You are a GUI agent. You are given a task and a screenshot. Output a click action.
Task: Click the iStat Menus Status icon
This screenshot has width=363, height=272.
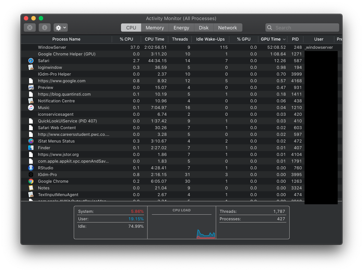pyautogui.click(x=31, y=141)
